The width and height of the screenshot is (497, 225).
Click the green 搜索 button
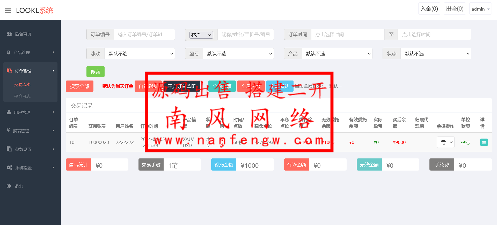click(95, 72)
